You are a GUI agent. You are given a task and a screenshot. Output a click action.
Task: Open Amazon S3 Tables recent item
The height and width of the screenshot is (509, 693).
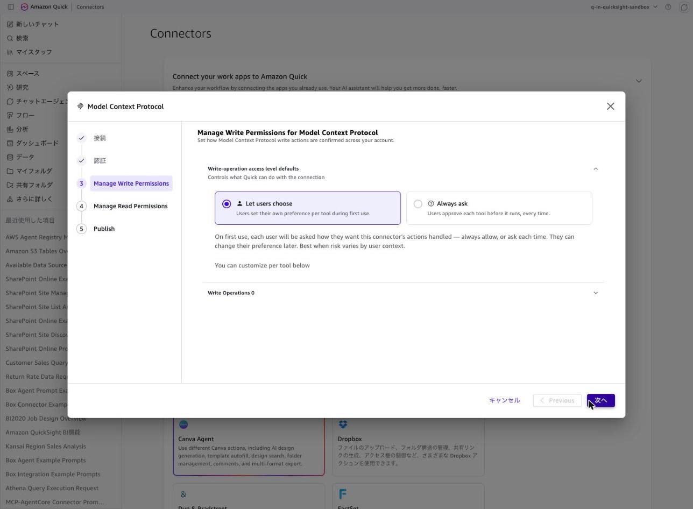[37, 251]
